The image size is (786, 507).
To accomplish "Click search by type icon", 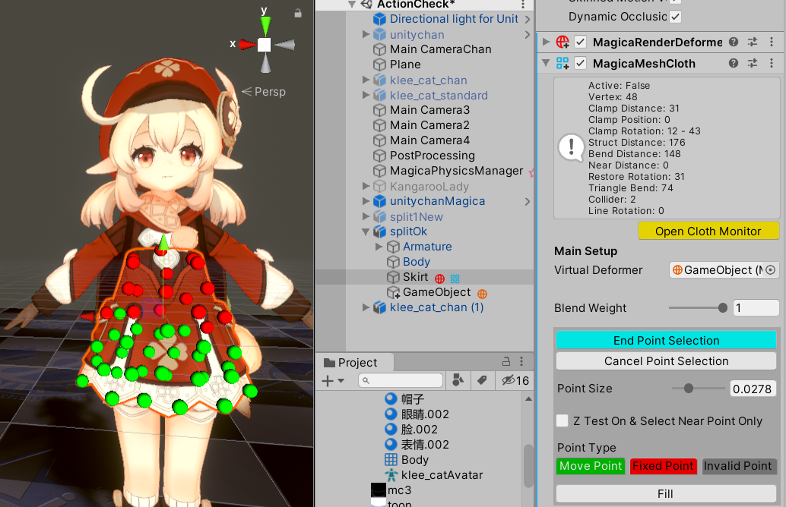I will (x=458, y=380).
